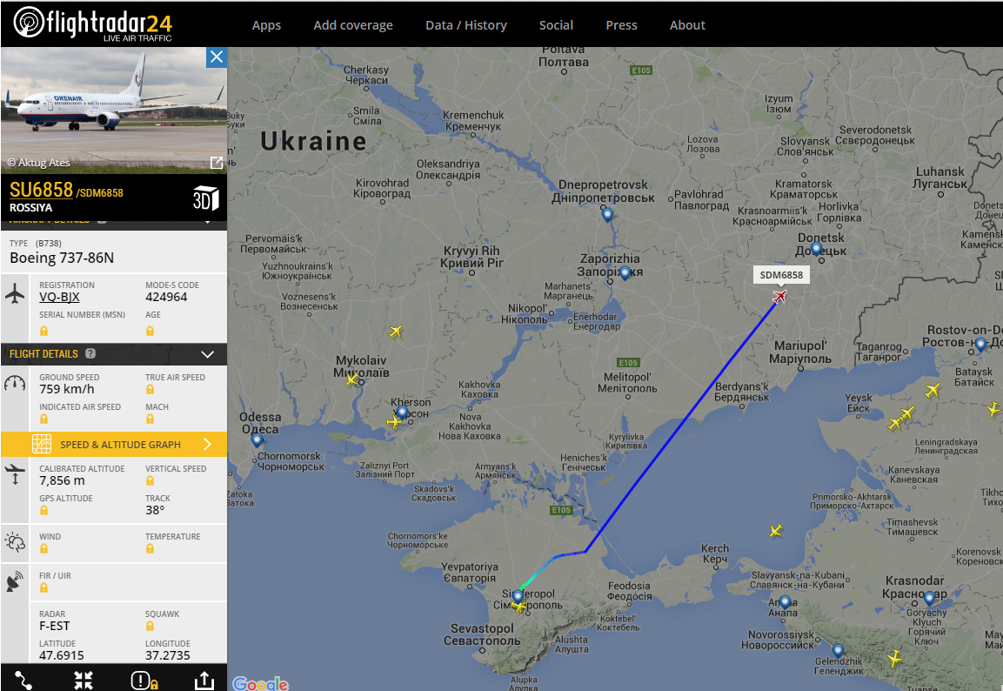Screen dimensions: 1003x691
Task: Click the share upload icon
Action: (204, 680)
